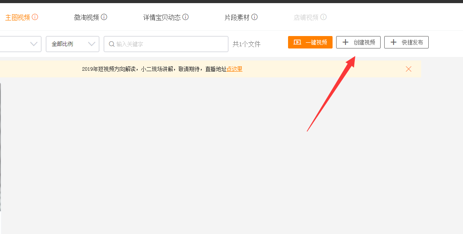
Task: Click the video icon on 一键视频
Action: coord(297,42)
